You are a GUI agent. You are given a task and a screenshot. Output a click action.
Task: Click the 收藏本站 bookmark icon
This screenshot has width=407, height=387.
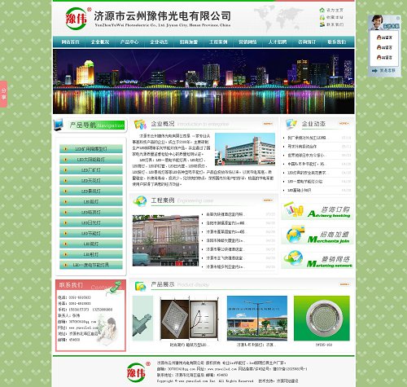(322, 17)
